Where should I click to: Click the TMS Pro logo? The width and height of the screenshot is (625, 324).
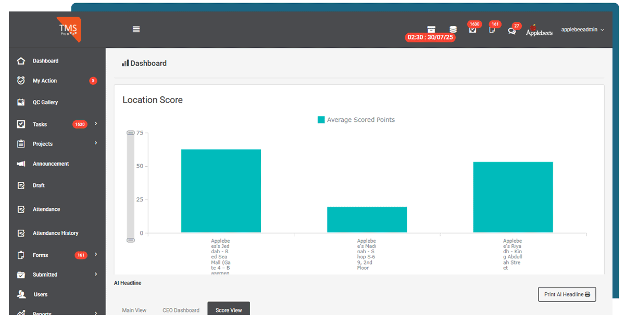(x=69, y=29)
